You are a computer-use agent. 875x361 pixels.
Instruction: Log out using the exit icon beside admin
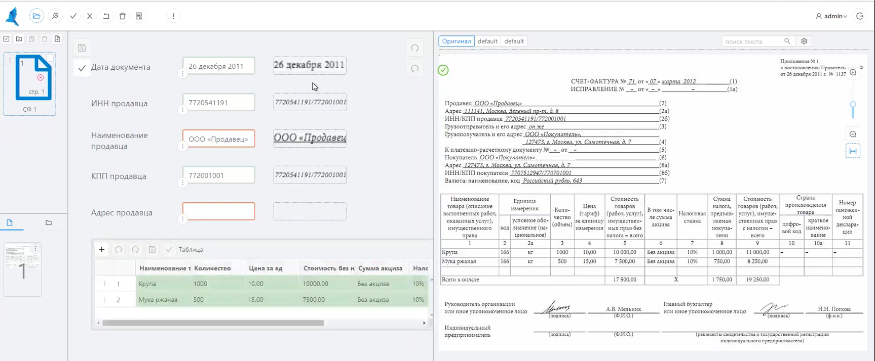pyautogui.click(x=860, y=16)
